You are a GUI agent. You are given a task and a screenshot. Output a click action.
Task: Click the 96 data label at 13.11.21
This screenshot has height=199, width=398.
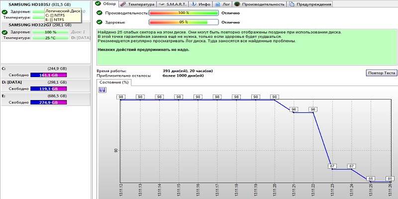coord(294,109)
